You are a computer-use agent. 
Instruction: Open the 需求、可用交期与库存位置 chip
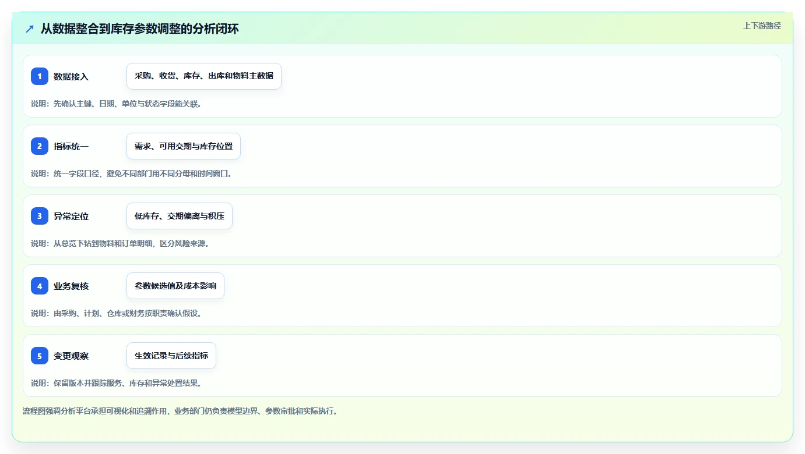tap(184, 146)
